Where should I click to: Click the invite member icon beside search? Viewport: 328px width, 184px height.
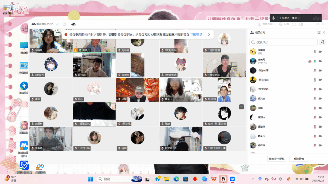[x=323, y=42]
